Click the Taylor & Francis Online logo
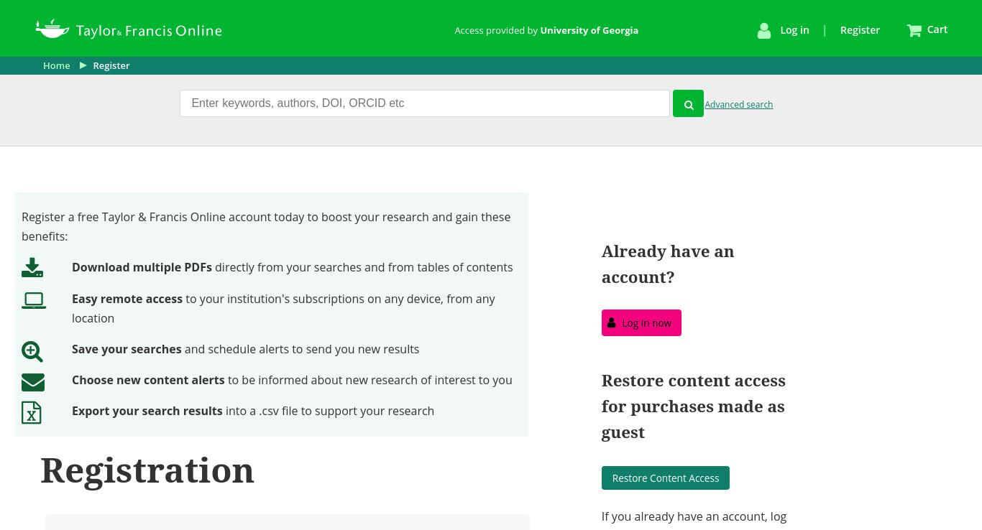This screenshot has width=982, height=530. click(x=129, y=29)
